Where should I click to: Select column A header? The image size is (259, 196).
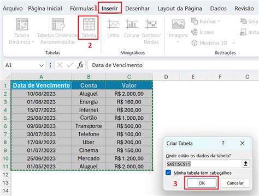coord(41,77)
